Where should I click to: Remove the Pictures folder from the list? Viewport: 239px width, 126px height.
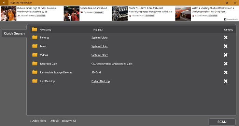pos(226,38)
